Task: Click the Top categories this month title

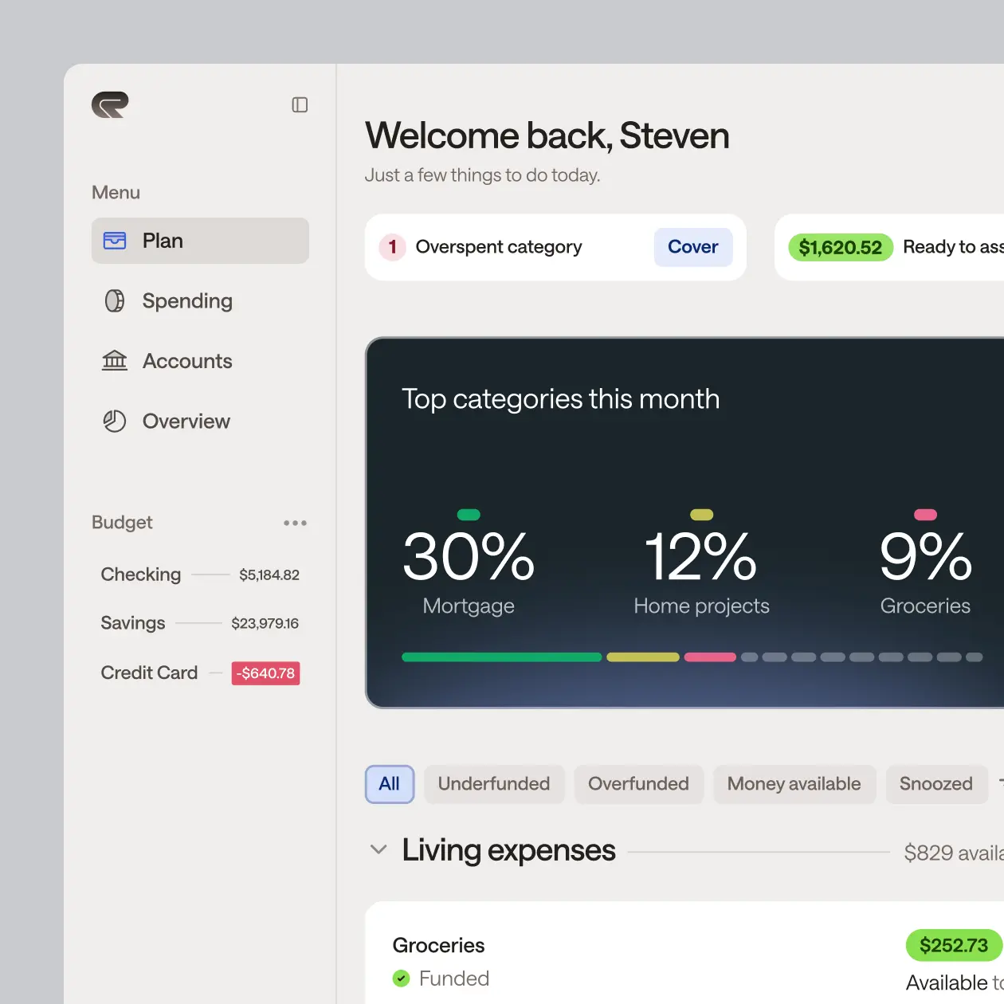Action: 560,398
